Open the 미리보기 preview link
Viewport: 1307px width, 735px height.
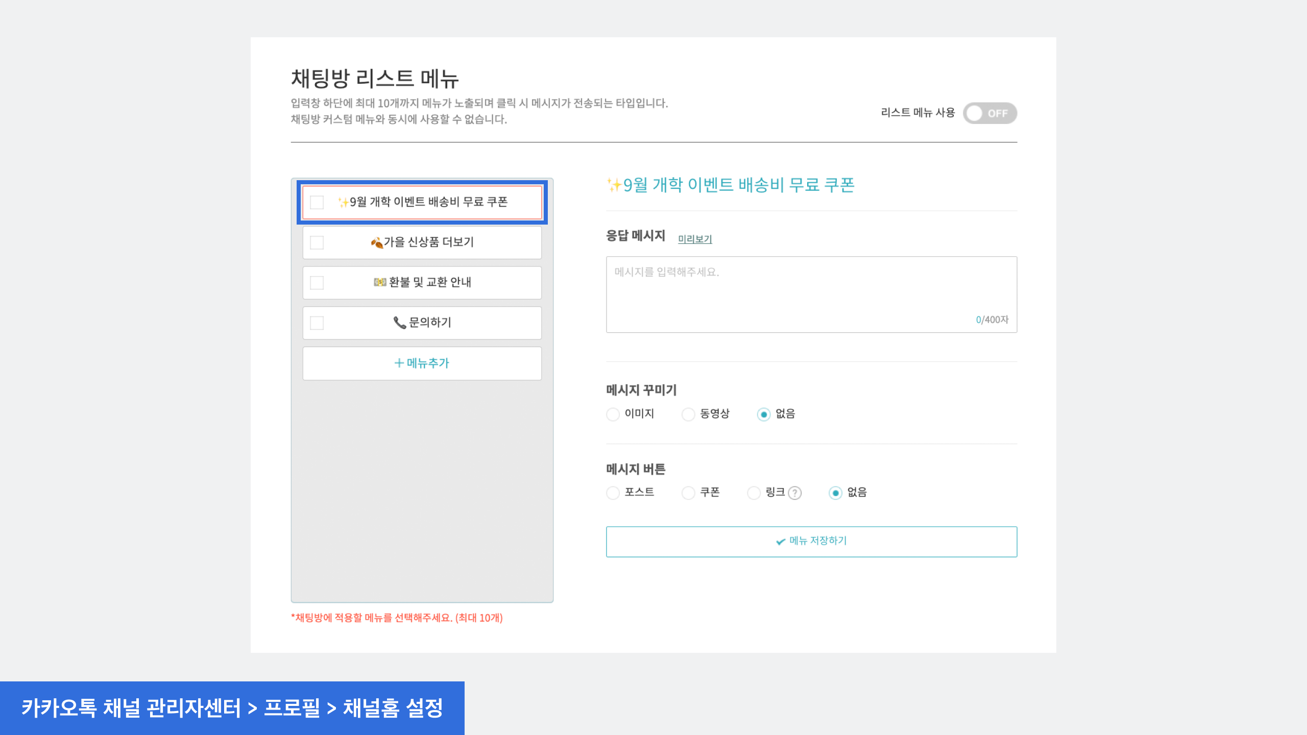click(x=694, y=239)
